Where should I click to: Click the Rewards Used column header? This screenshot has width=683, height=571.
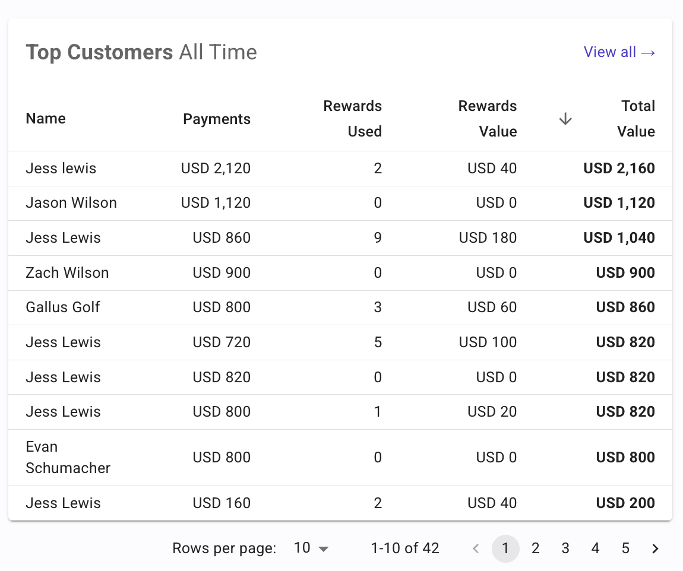tap(352, 119)
